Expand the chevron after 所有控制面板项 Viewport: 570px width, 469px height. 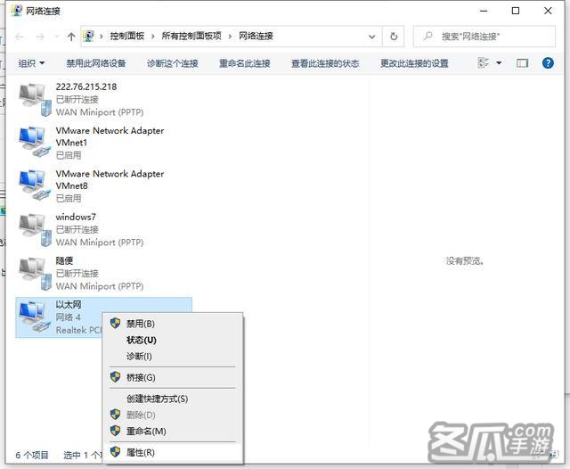pyautogui.click(x=230, y=37)
